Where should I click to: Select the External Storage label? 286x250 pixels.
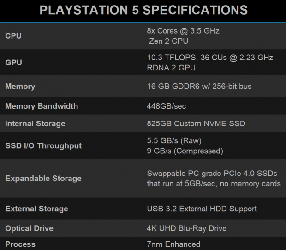point(36,209)
